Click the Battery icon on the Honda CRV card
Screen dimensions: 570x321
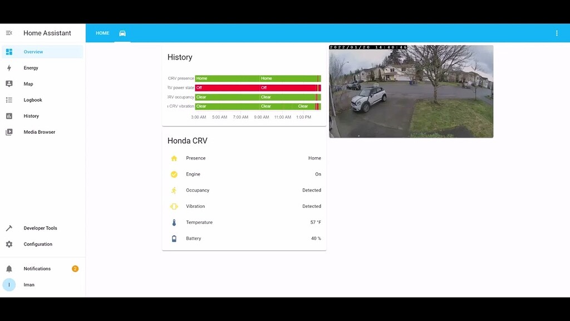(x=175, y=238)
